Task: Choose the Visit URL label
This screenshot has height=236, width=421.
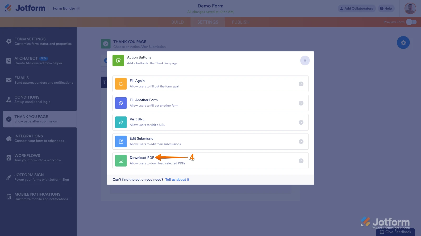Action: pos(137,119)
